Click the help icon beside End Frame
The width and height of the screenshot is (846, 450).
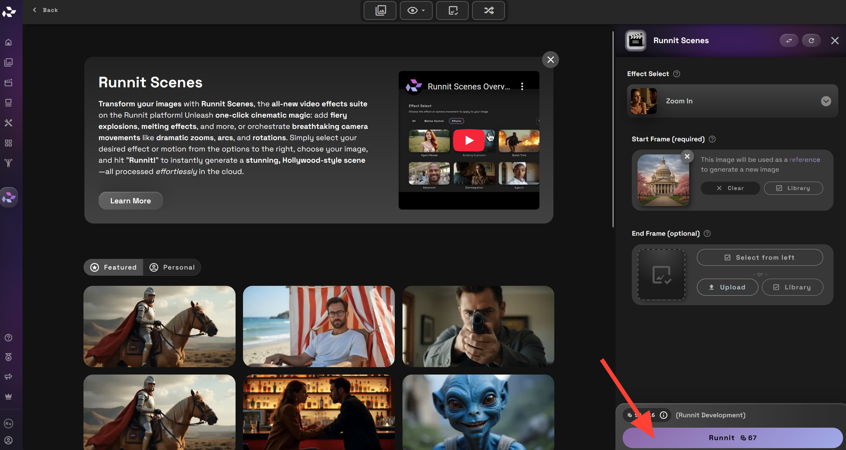[707, 234]
